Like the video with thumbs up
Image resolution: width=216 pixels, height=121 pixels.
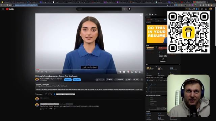point(98,80)
